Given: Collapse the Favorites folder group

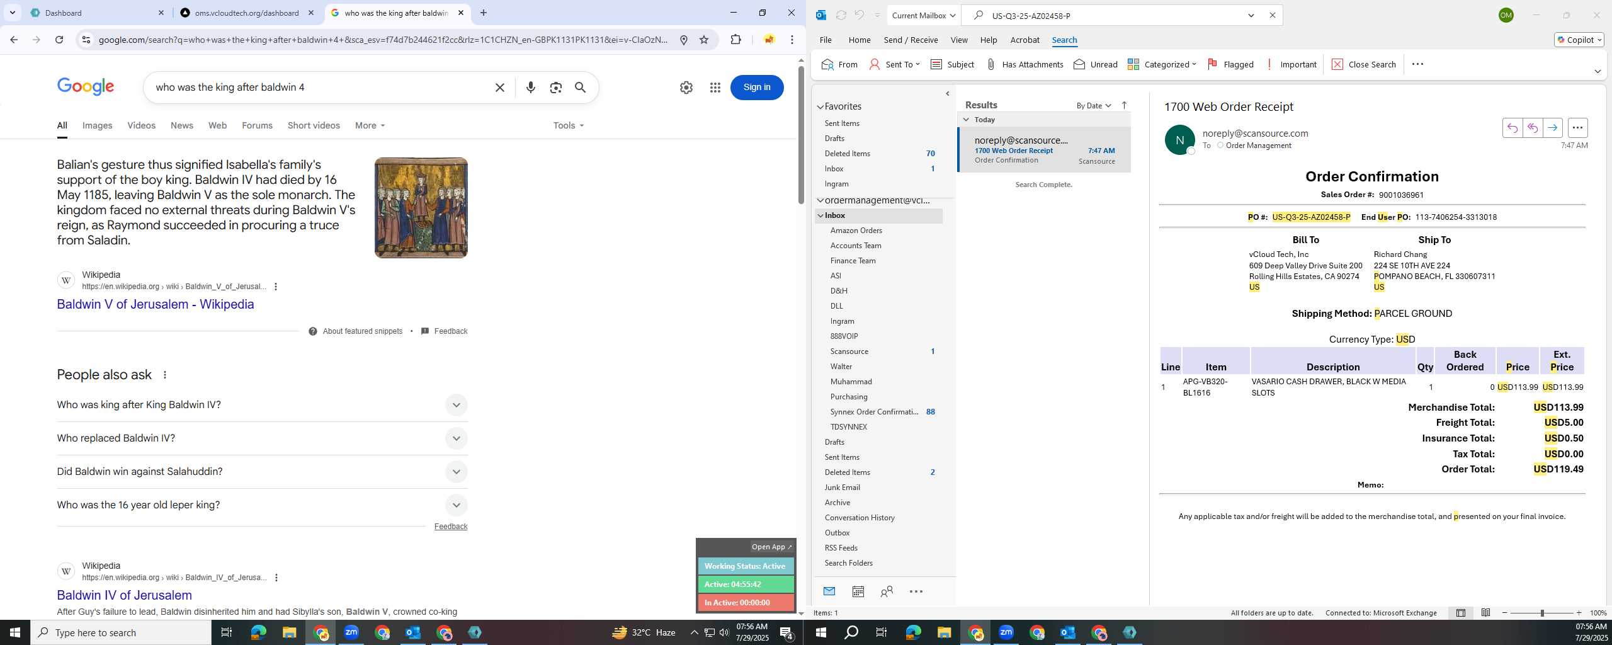Looking at the screenshot, I should pyautogui.click(x=820, y=107).
